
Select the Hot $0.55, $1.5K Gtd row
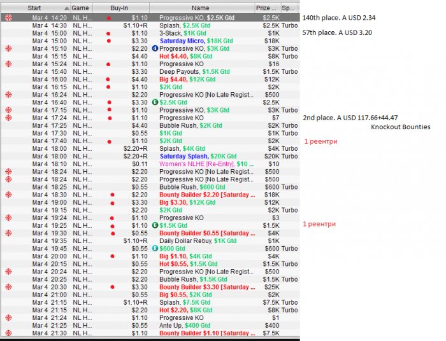click(150, 264)
